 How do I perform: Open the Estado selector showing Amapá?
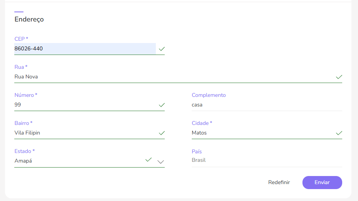coord(77,161)
